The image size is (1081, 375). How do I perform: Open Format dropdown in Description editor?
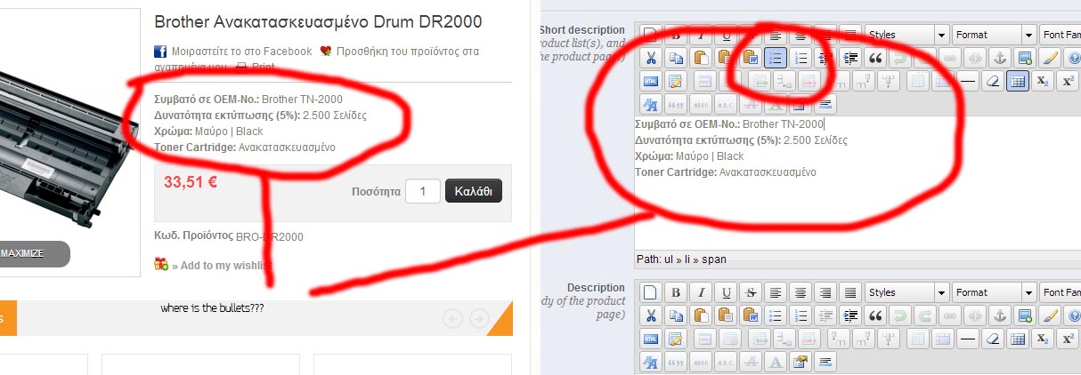995,292
